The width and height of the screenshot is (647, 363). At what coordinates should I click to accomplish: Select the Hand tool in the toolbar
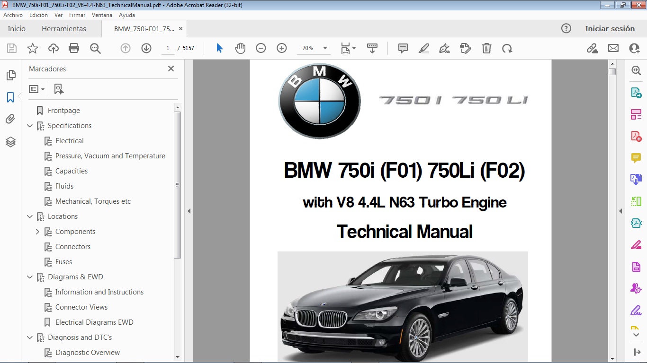[240, 48]
